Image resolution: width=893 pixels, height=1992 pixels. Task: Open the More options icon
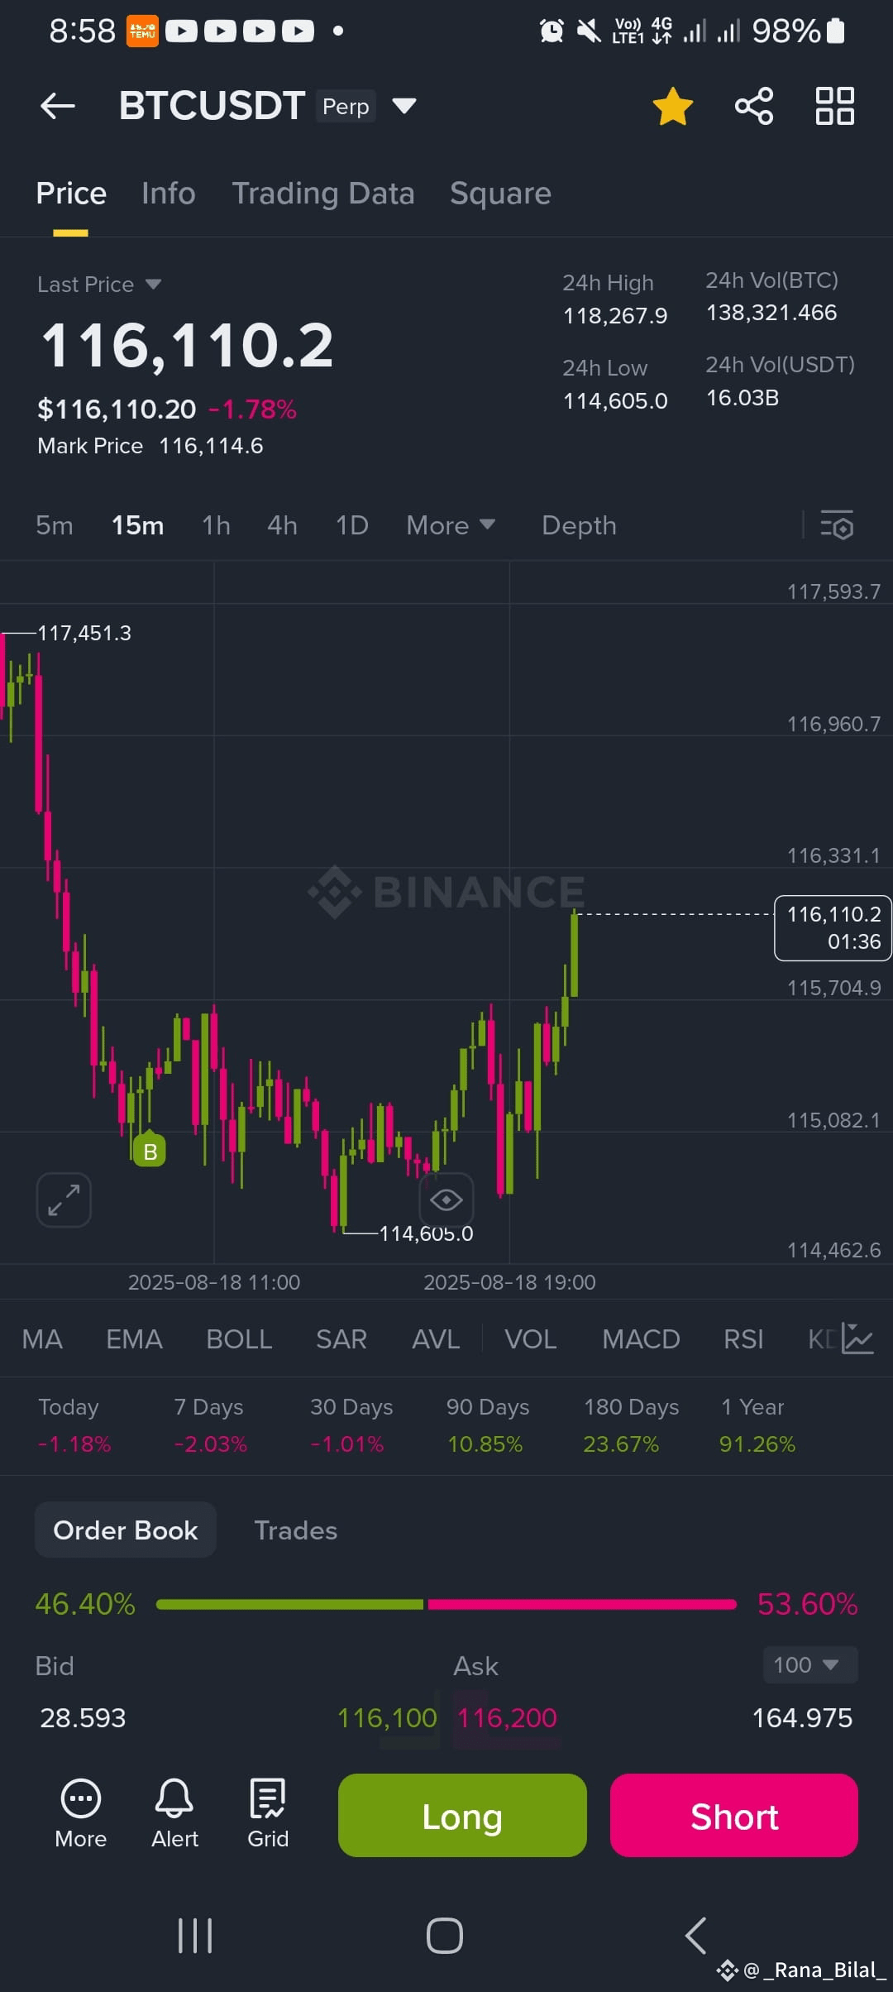(80, 1813)
